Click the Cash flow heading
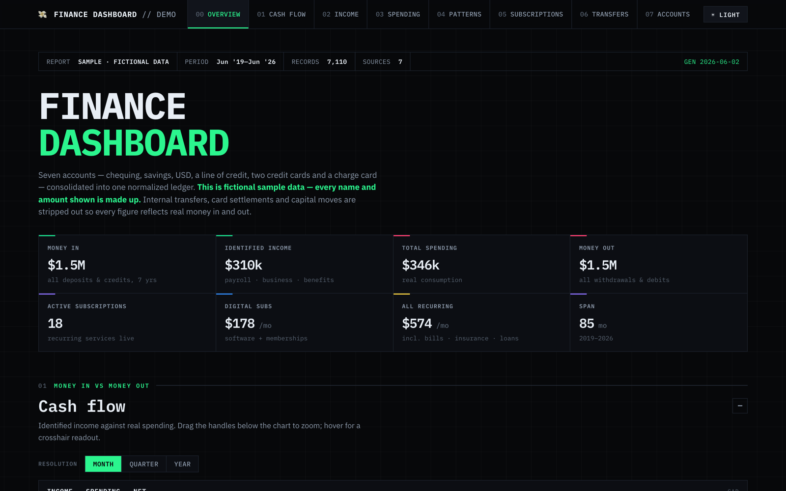This screenshot has height=491, width=786. (x=82, y=407)
